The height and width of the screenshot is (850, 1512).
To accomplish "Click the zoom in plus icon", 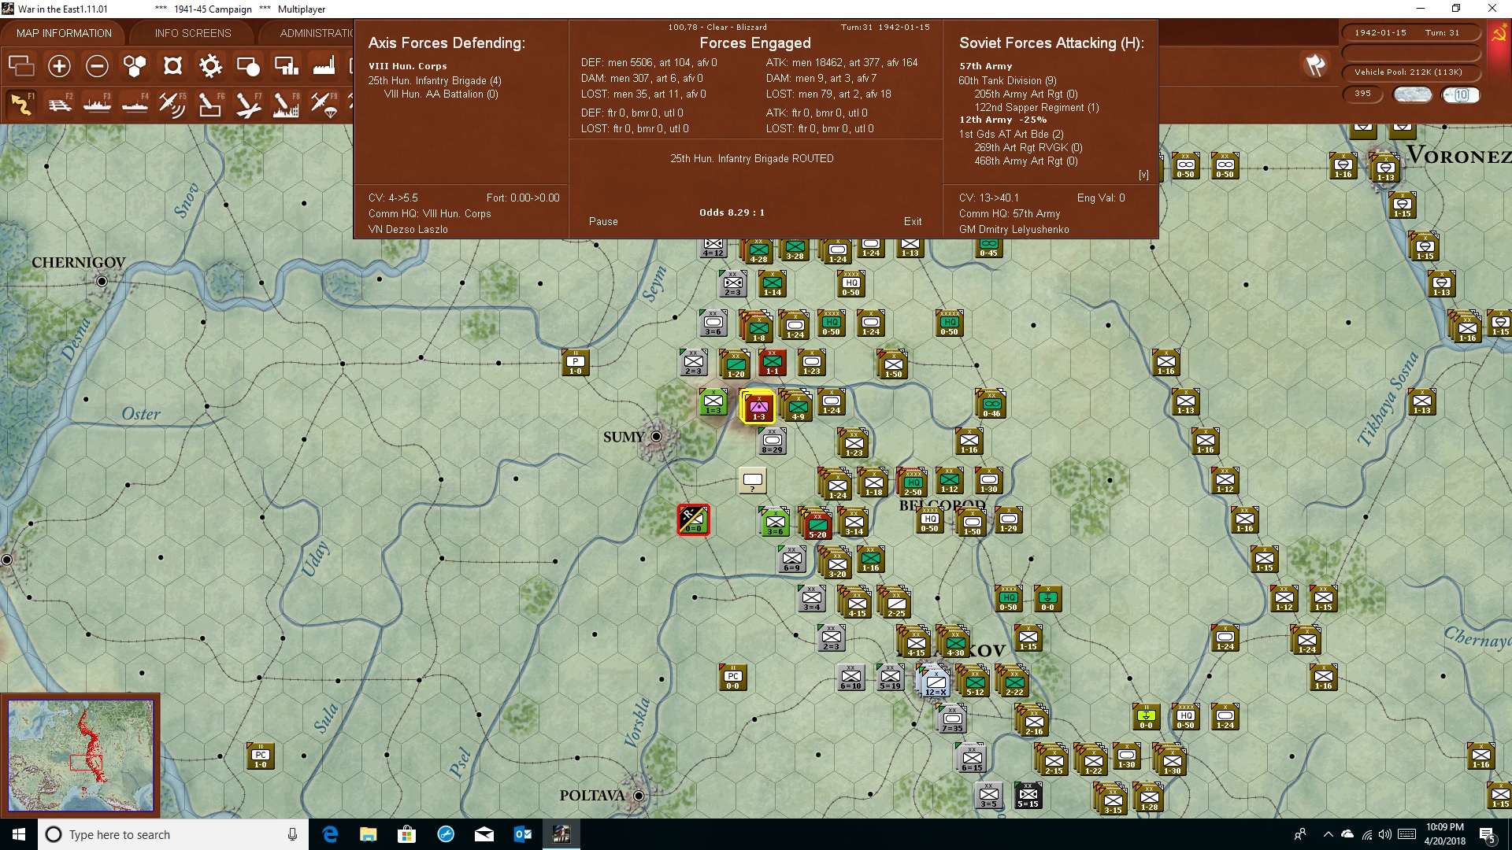I will coord(59,66).
